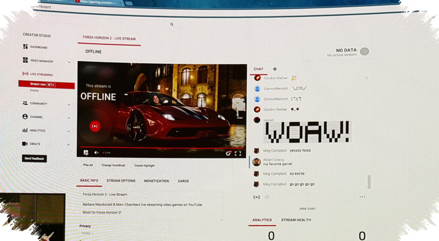Open the Monetization tab

click(x=156, y=181)
